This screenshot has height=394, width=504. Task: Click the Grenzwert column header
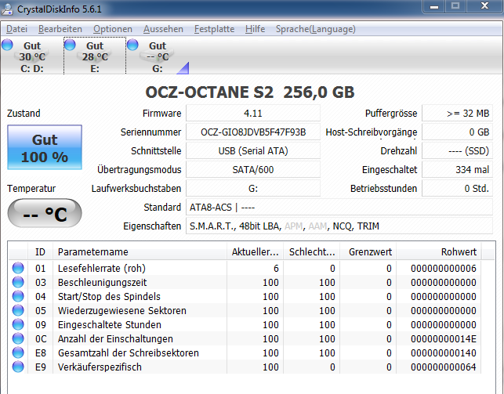tap(368, 252)
